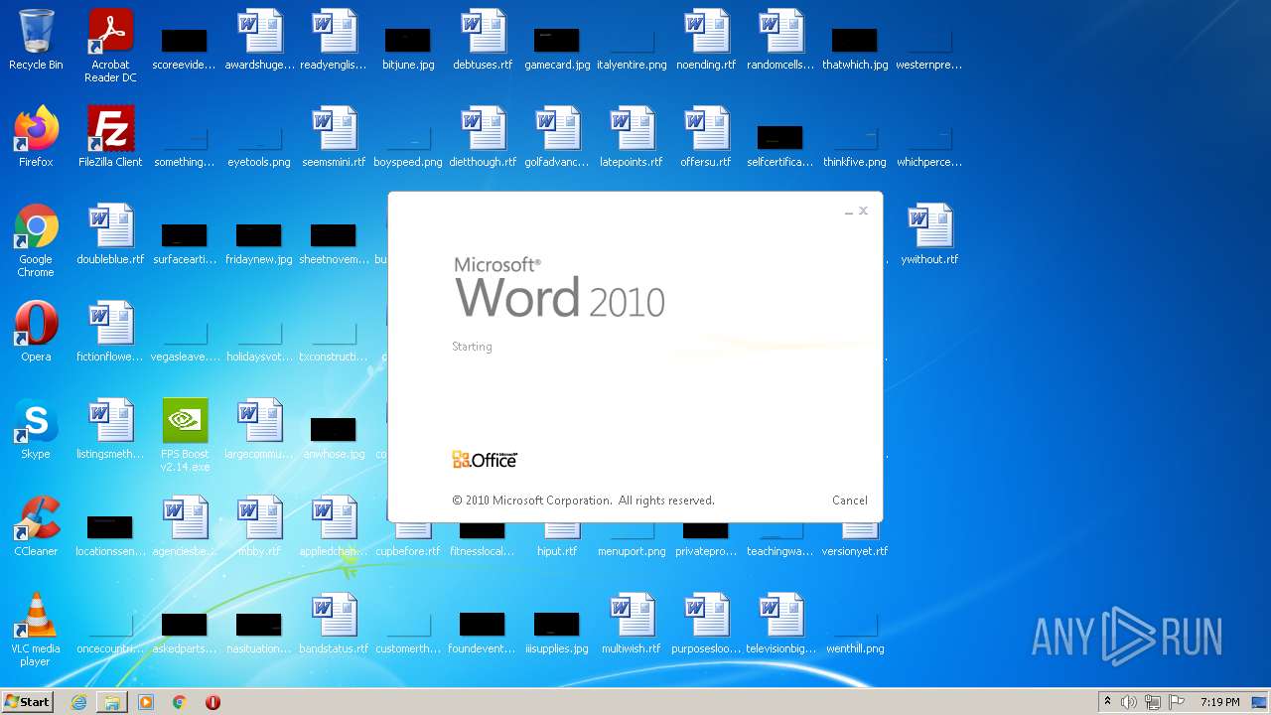
Task: Select the Firefox desktop shortcut
Action: (36, 137)
